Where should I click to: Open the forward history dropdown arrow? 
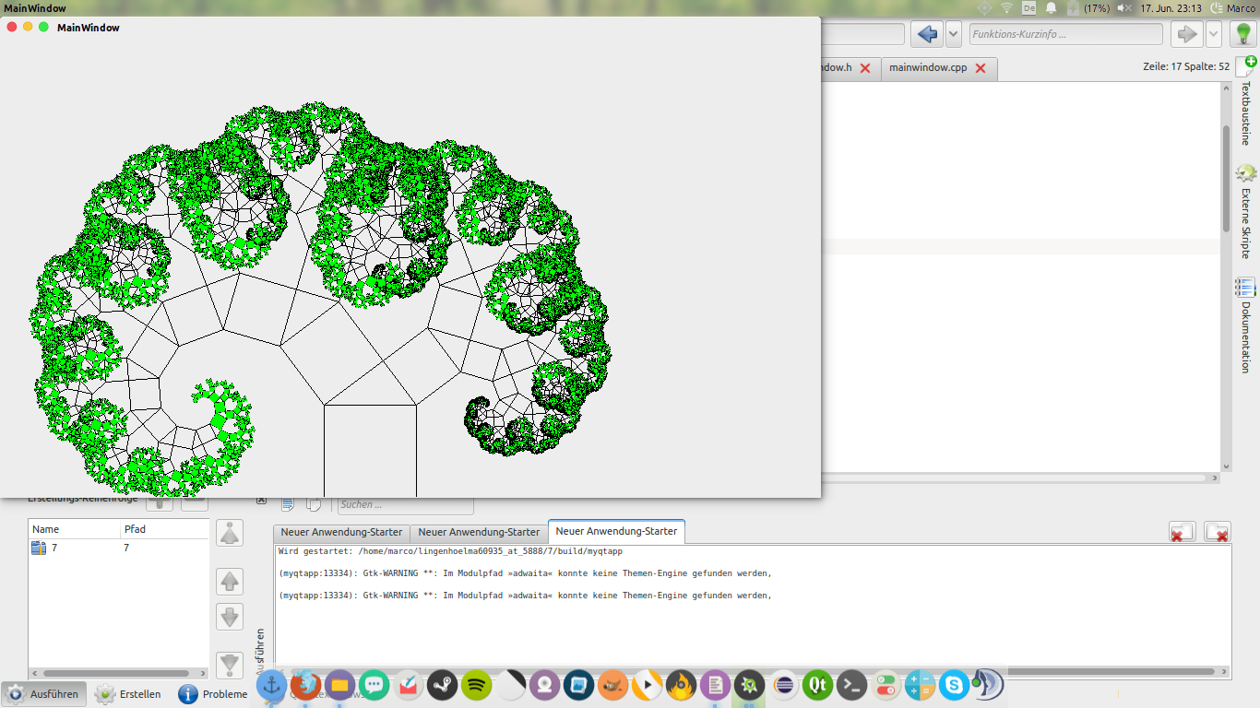(x=1214, y=34)
